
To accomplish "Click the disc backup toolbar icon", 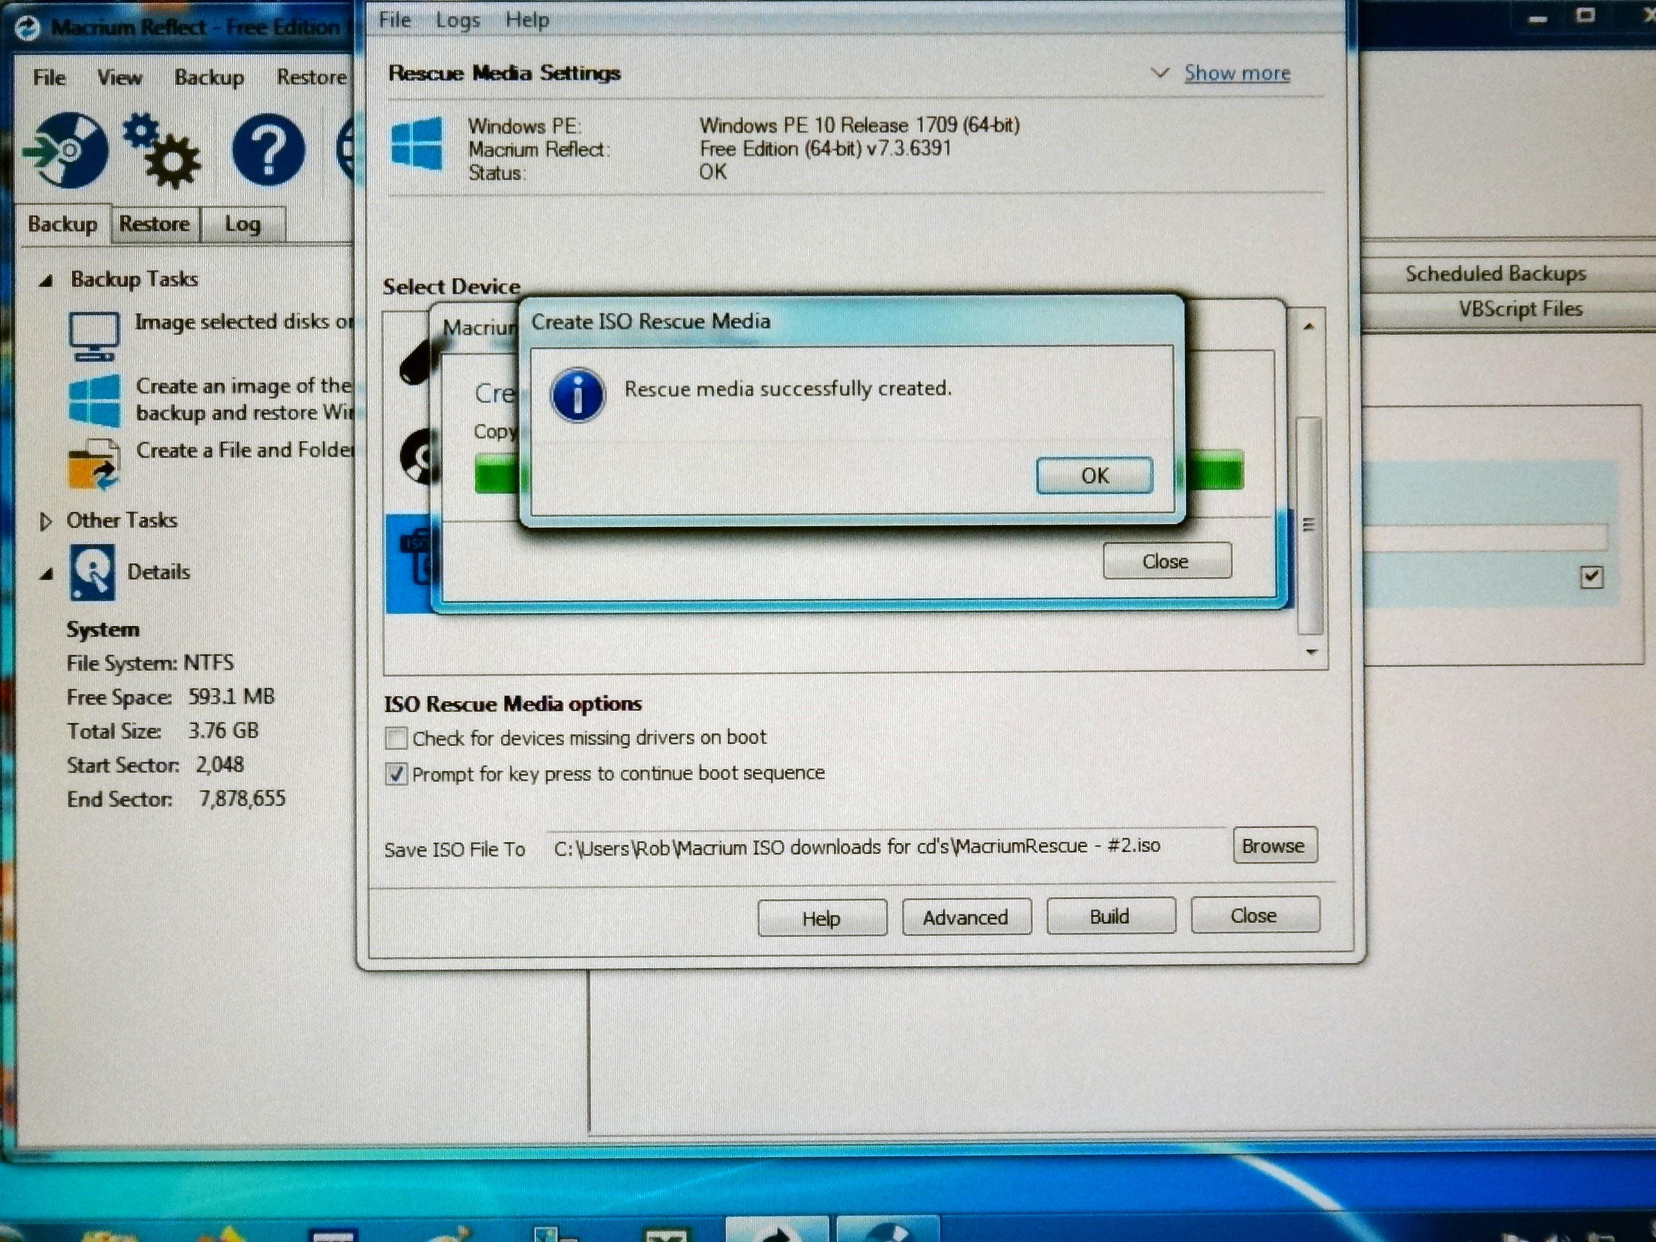I will coord(66,149).
